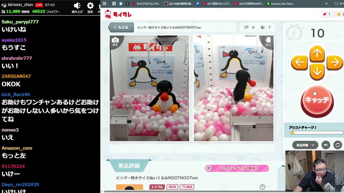Click the NEW tag

(x=172, y=187)
